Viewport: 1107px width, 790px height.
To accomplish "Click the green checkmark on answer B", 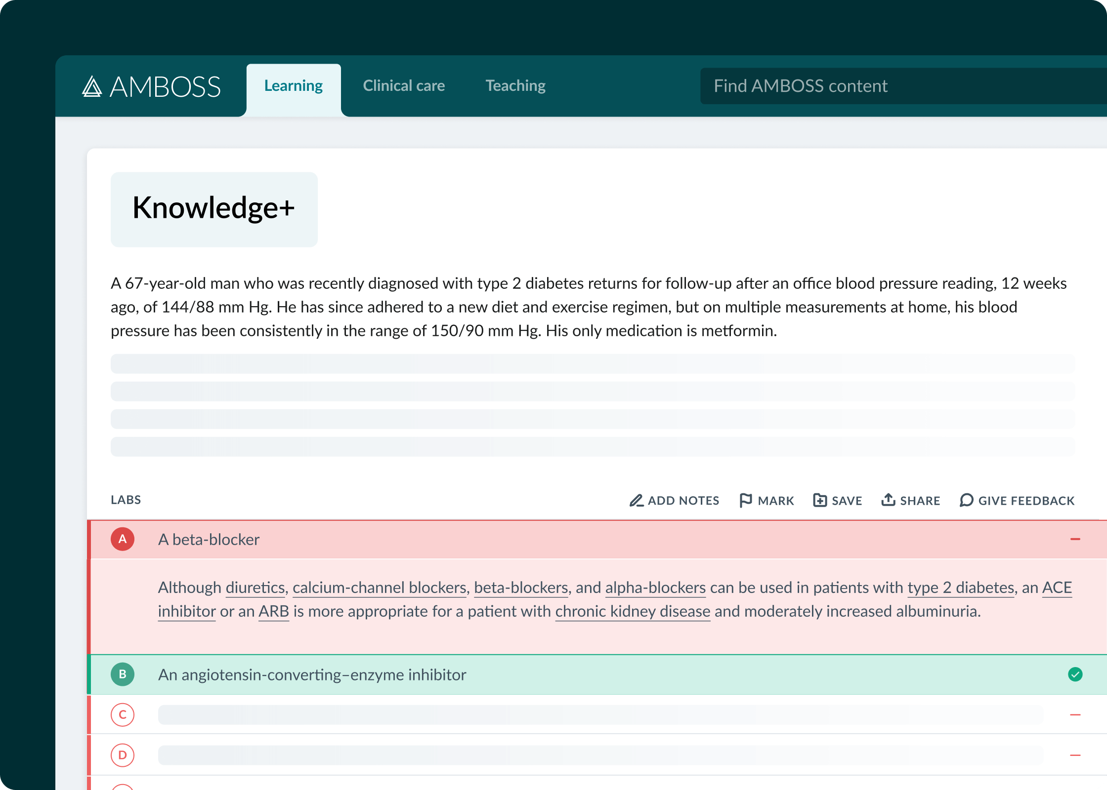I will 1075,674.
